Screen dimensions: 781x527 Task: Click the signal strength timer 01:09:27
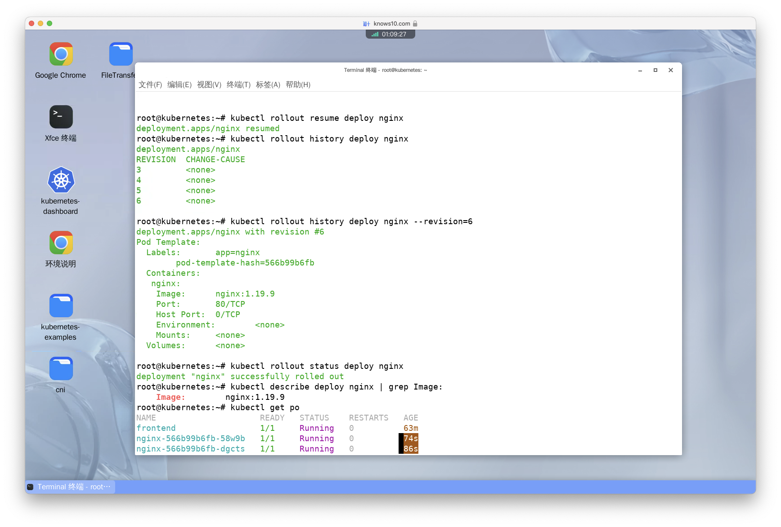pos(390,35)
